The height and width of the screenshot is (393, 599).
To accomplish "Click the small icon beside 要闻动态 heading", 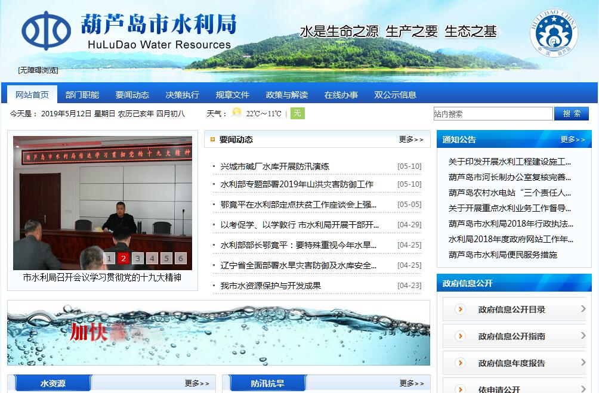I will pos(213,140).
